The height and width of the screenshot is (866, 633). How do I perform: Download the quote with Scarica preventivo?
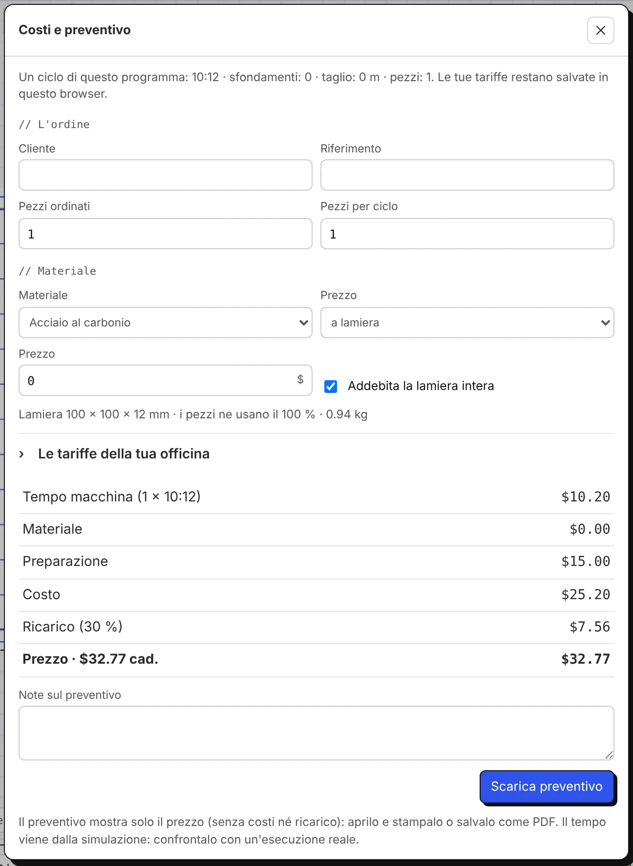pyautogui.click(x=547, y=786)
